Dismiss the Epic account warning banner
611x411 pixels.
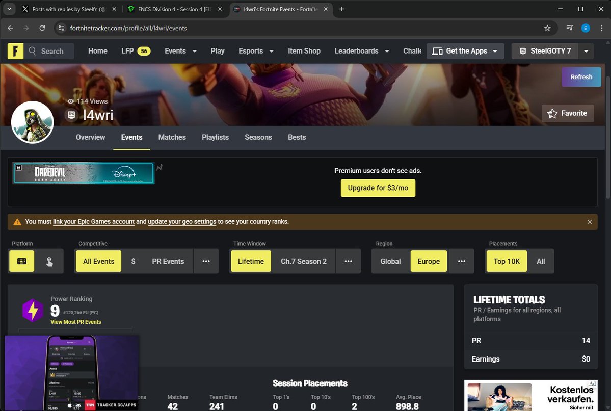(x=590, y=222)
